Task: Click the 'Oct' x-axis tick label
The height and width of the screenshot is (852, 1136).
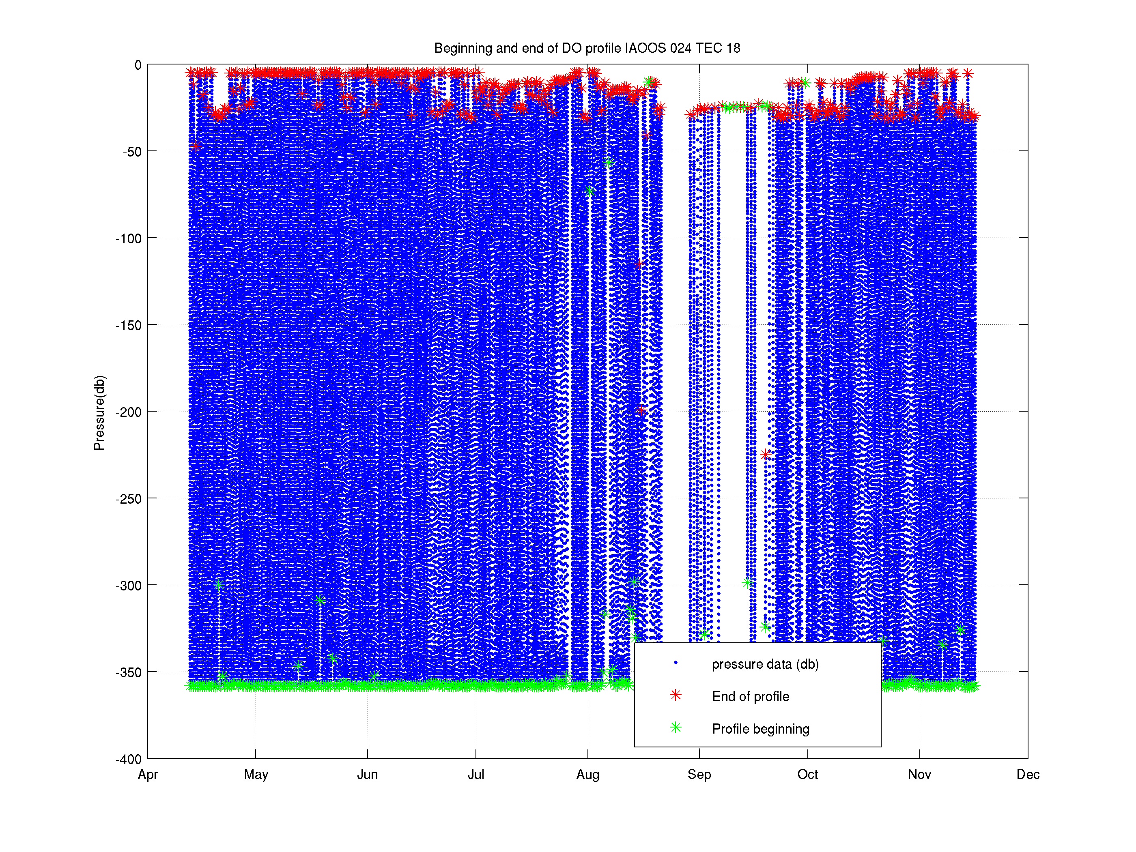Action: (807, 774)
